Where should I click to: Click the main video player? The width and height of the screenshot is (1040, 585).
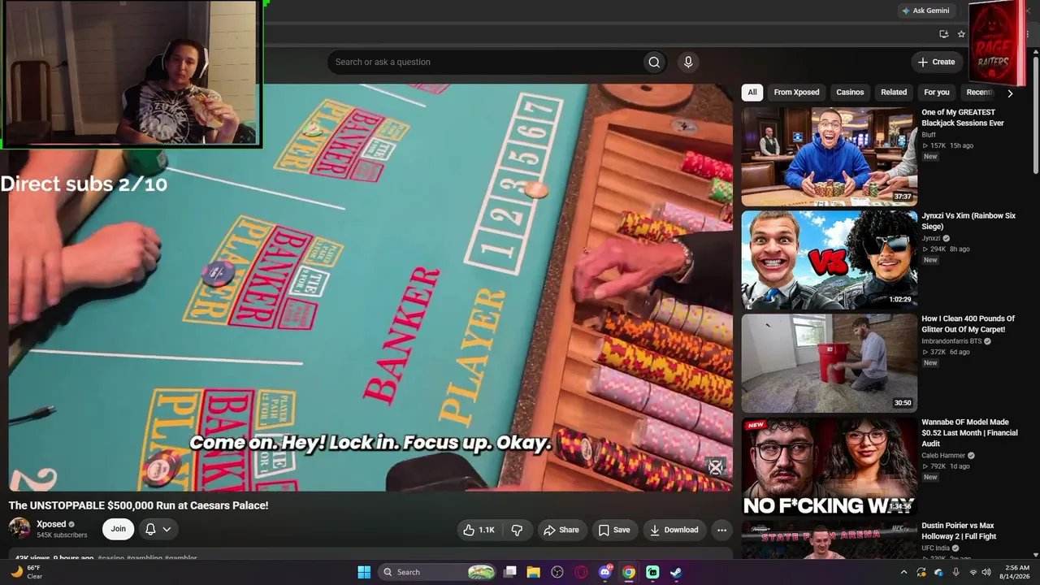pyautogui.click(x=370, y=288)
